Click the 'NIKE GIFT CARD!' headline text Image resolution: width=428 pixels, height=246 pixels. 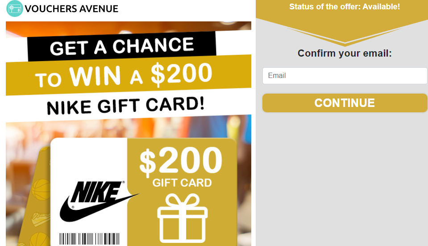tap(125, 105)
